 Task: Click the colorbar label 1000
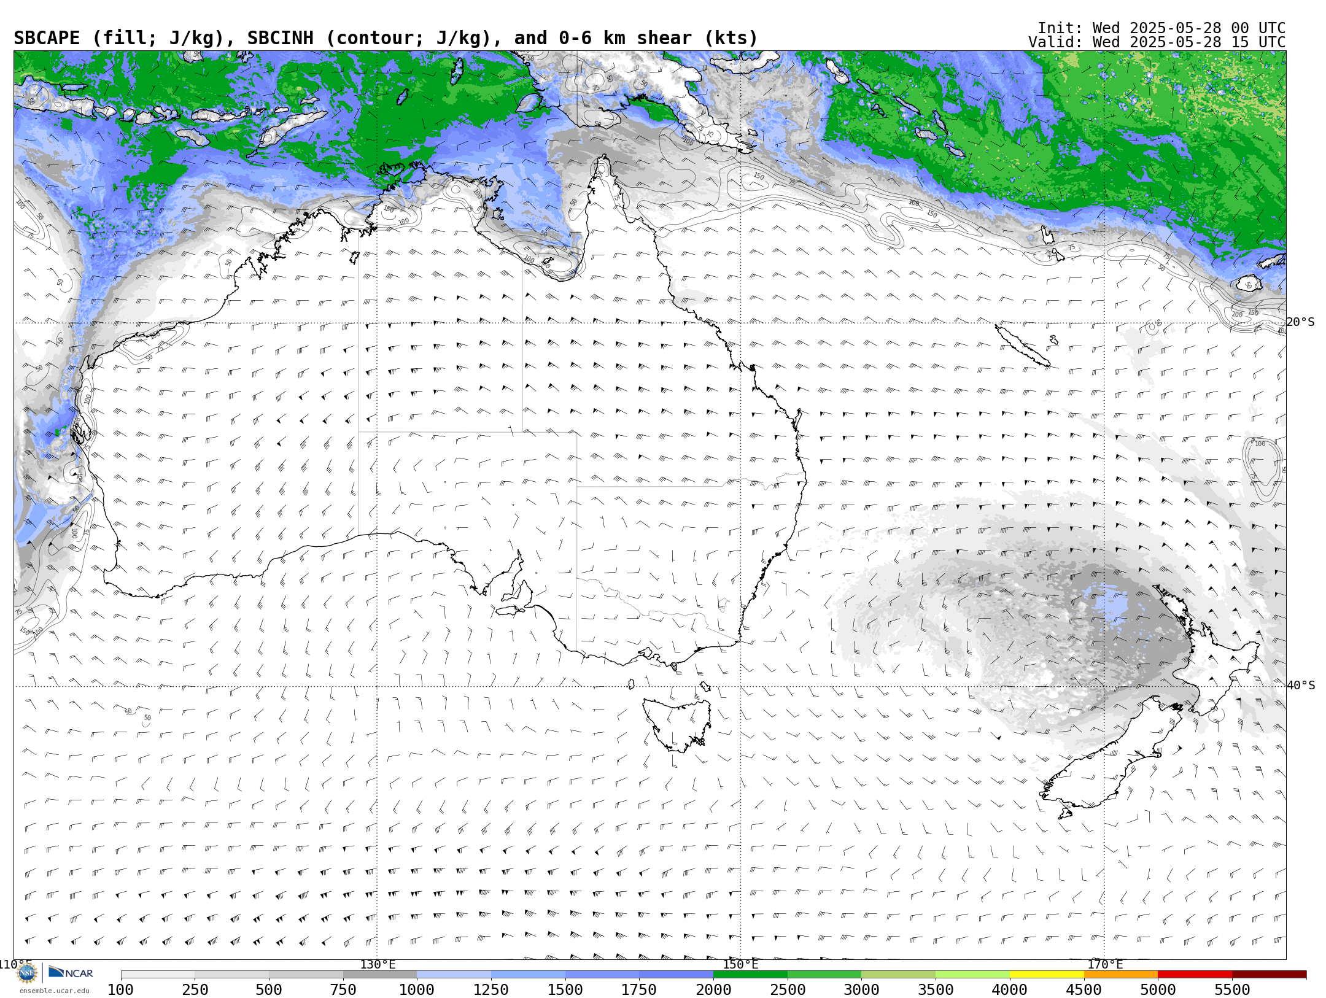tap(417, 989)
